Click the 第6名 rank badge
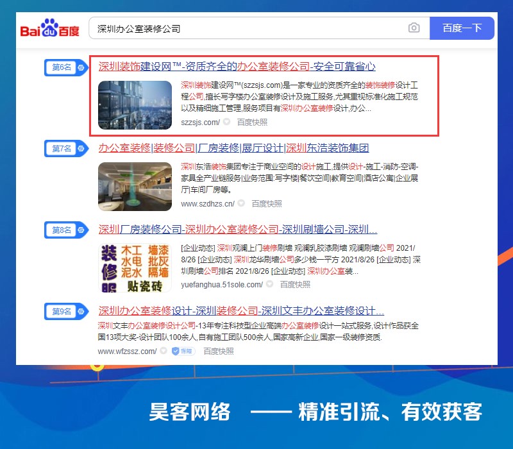Viewport: 513px width, 449px height. pos(67,67)
